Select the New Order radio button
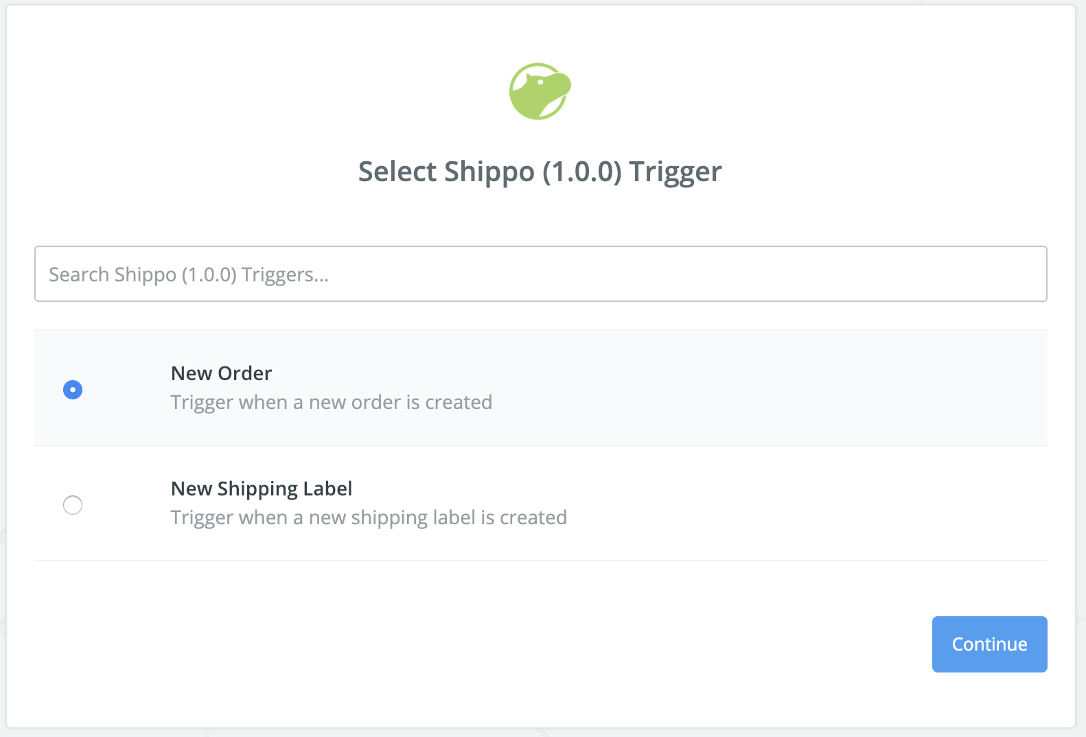 point(73,390)
